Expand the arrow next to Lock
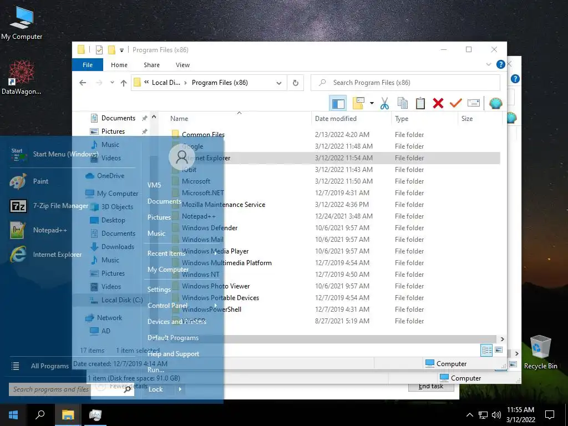 click(x=180, y=389)
